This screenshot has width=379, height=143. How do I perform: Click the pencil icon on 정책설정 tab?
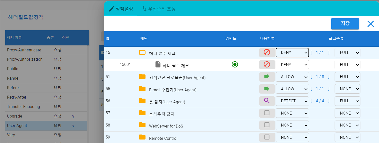pyautogui.click(x=111, y=9)
